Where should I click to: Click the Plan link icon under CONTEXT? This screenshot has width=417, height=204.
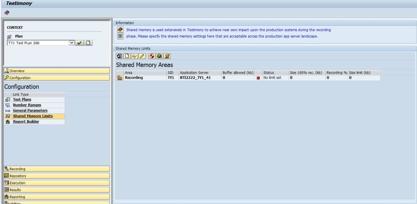(x=9, y=37)
